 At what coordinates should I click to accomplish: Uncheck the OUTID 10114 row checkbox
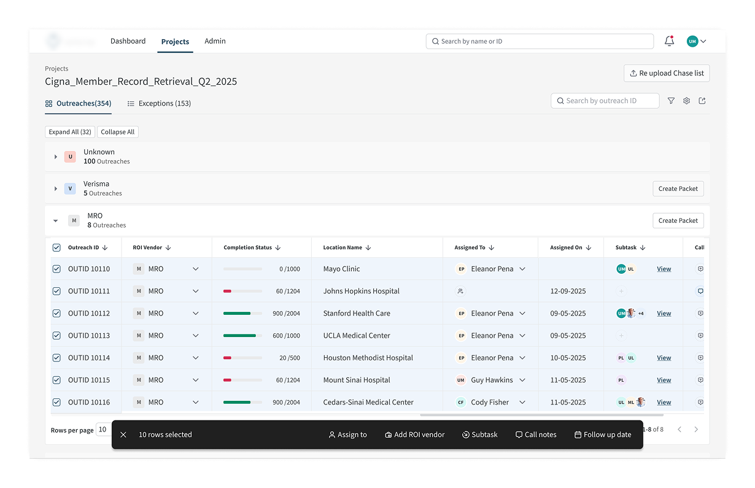[x=56, y=358]
